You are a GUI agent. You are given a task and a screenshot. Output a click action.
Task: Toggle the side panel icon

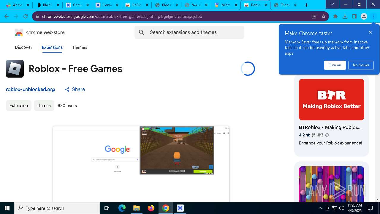pos(354,16)
